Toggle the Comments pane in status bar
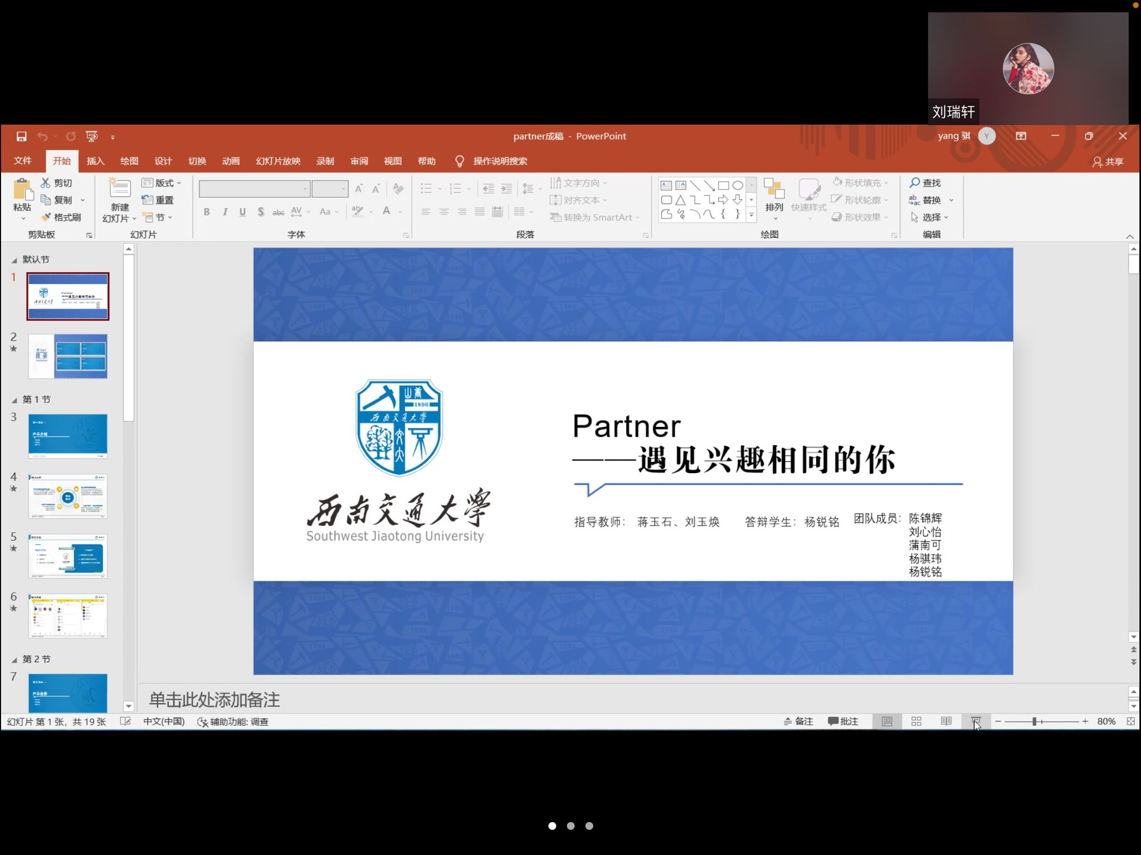The width and height of the screenshot is (1141, 855). (843, 721)
